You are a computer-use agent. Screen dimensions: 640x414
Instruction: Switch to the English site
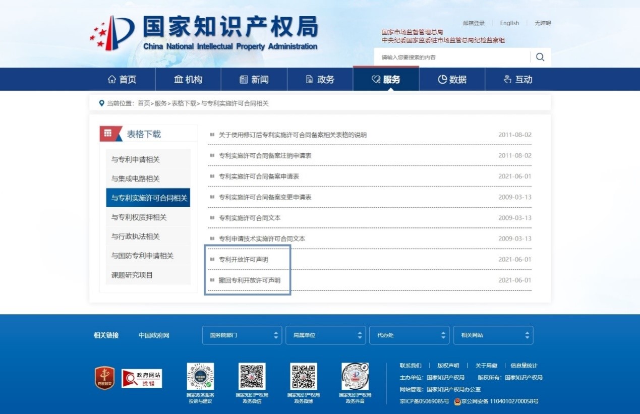509,23
